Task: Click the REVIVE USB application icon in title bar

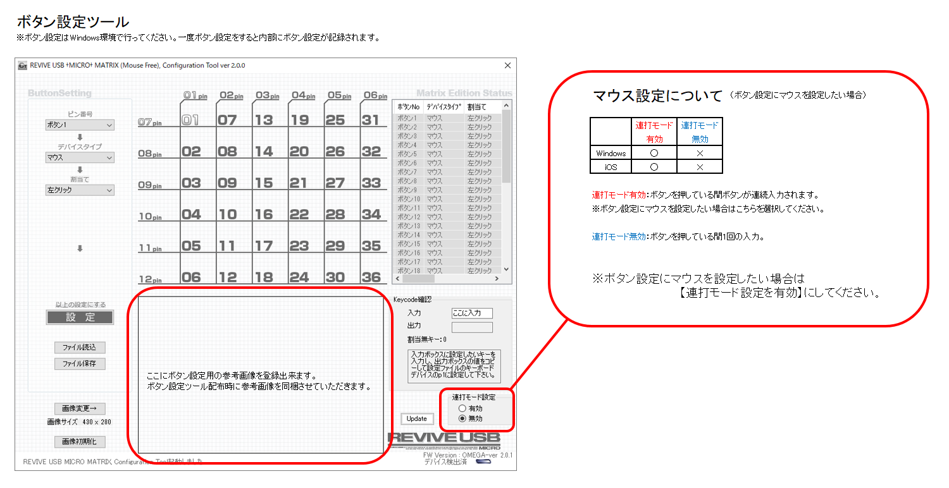Action: pyautogui.click(x=22, y=65)
